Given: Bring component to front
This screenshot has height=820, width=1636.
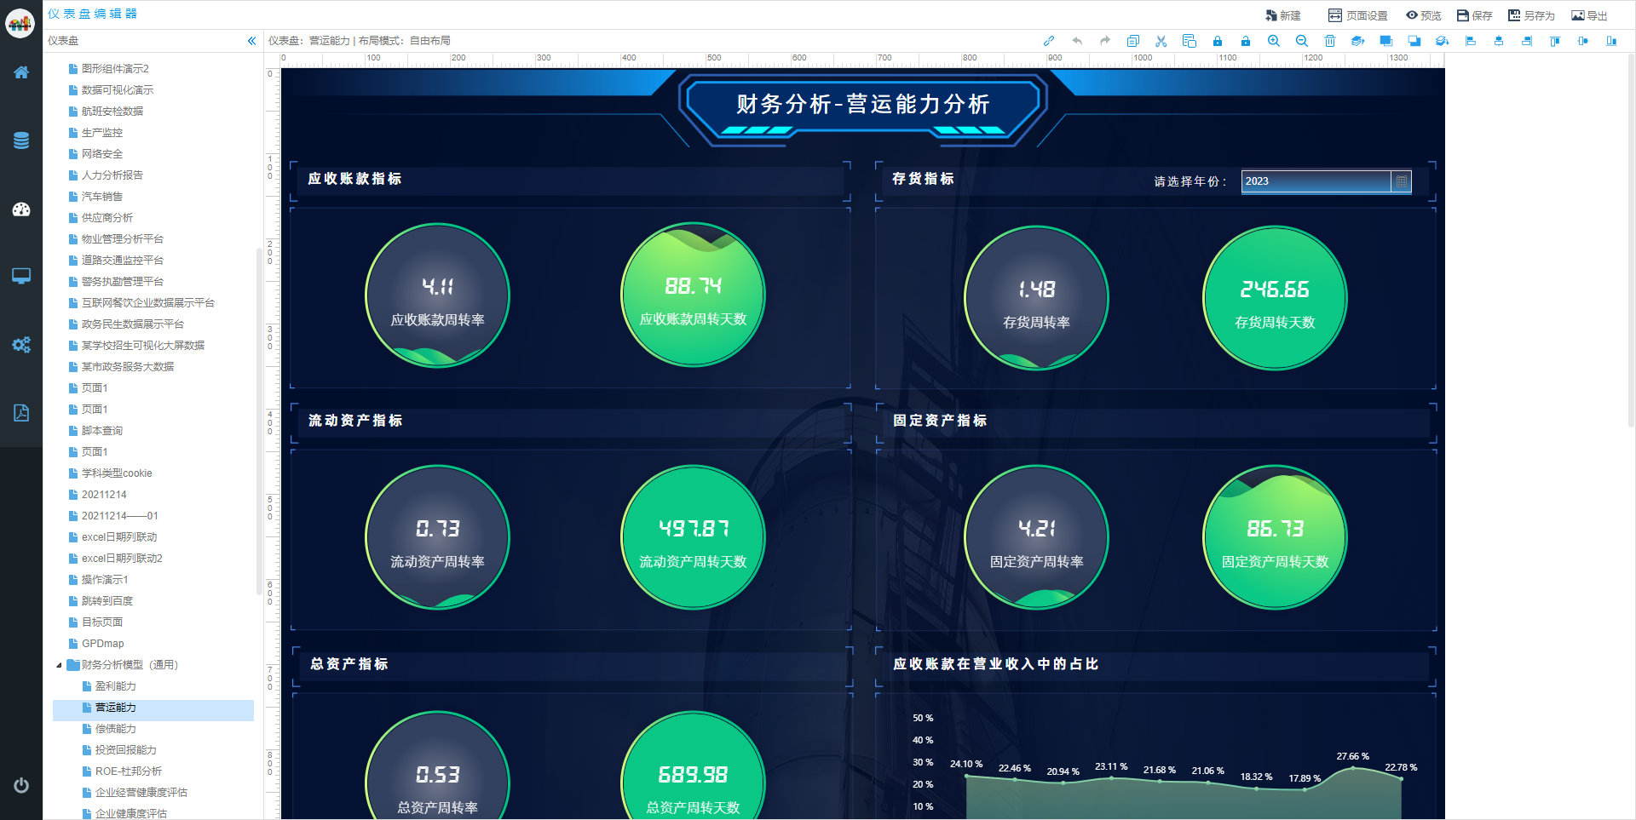Looking at the screenshot, I should coord(1386,41).
